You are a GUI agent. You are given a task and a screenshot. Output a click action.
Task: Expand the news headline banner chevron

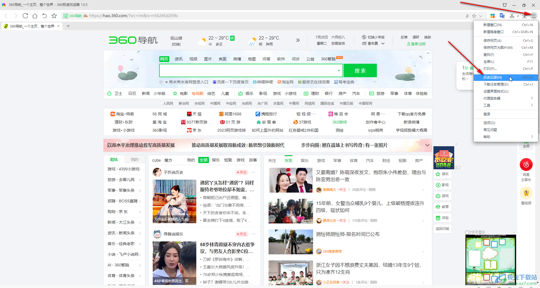coord(427,145)
